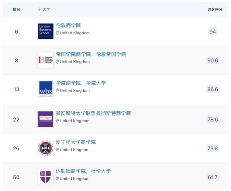The height and width of the screenshot is (191, 231).
Task: Click United Kingdom text under 伦敦商学院
Action: tap(75, 33)
